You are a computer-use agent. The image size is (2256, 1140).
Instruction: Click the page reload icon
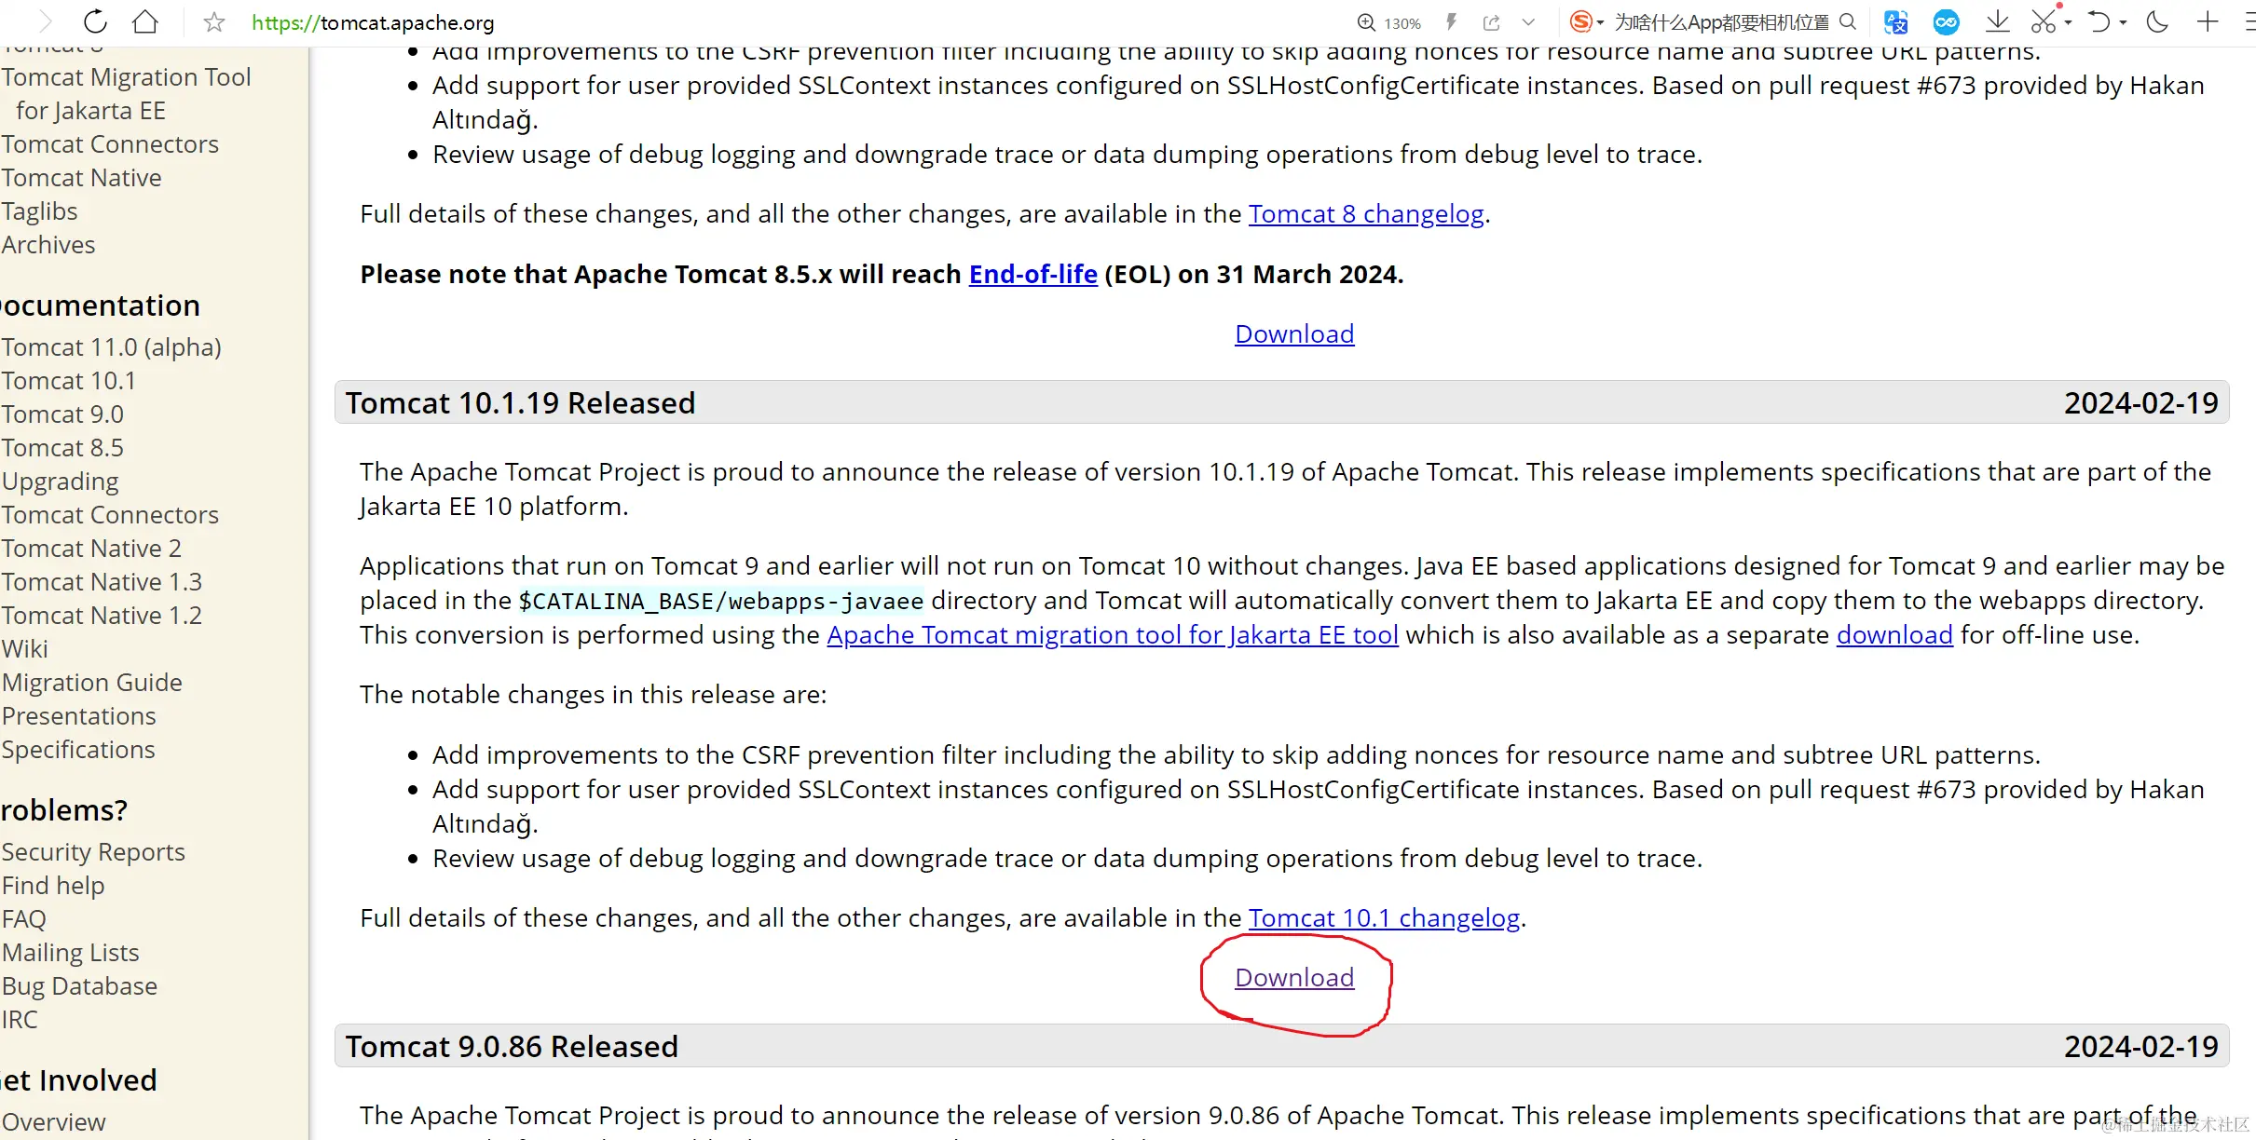pyautogui.click(x=95, y=21)
